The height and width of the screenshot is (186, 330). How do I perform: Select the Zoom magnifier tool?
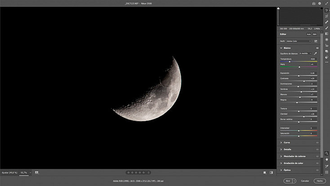326,153
